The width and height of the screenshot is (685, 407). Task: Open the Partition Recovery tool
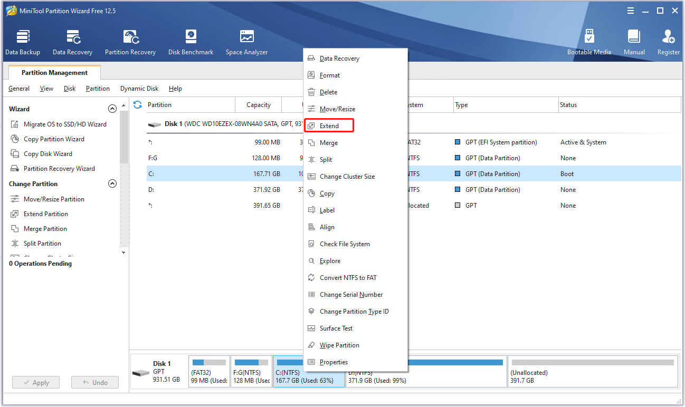coord(130,42)
